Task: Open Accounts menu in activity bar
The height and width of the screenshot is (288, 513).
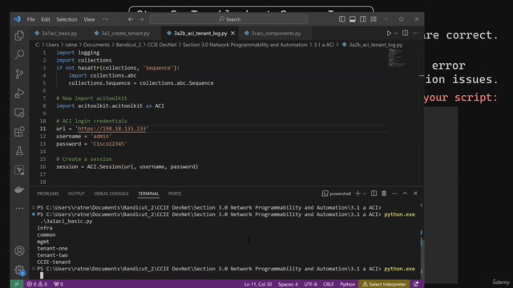Action: (x=19, y=250)
